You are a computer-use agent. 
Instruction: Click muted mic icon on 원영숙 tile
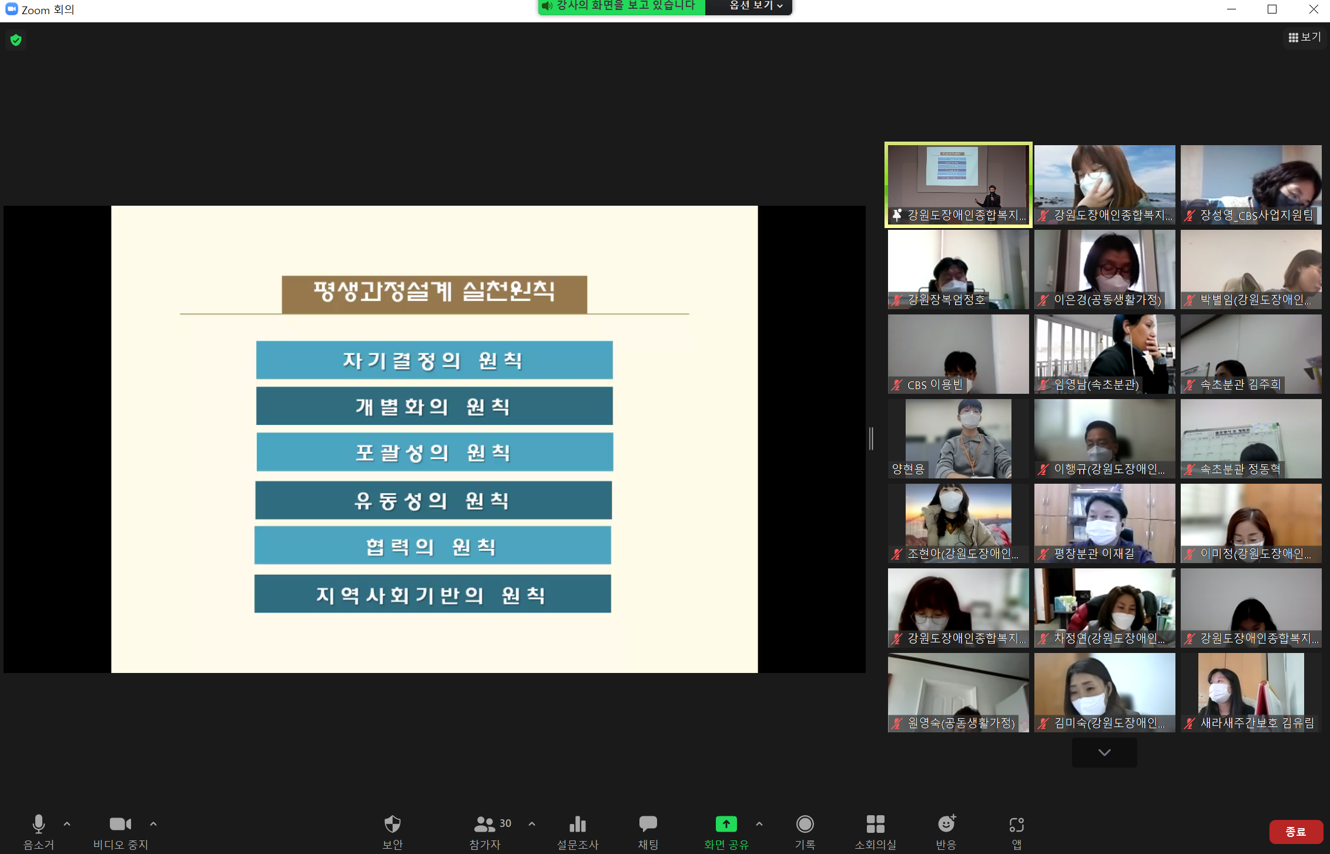(x=897, y=724)
